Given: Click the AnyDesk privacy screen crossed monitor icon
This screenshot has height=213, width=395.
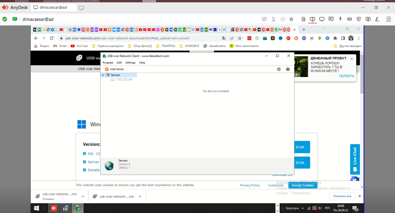Looking at the screenshot, I should click(x=264, y=19).
